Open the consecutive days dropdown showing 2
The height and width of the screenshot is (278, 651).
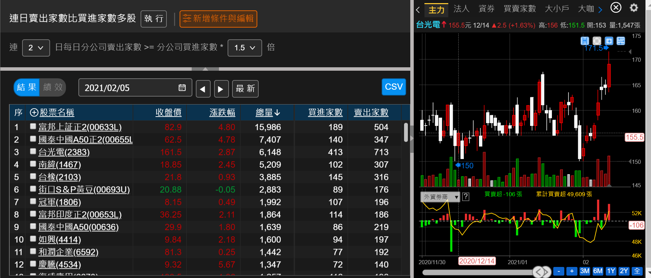[x=36, y=48]
